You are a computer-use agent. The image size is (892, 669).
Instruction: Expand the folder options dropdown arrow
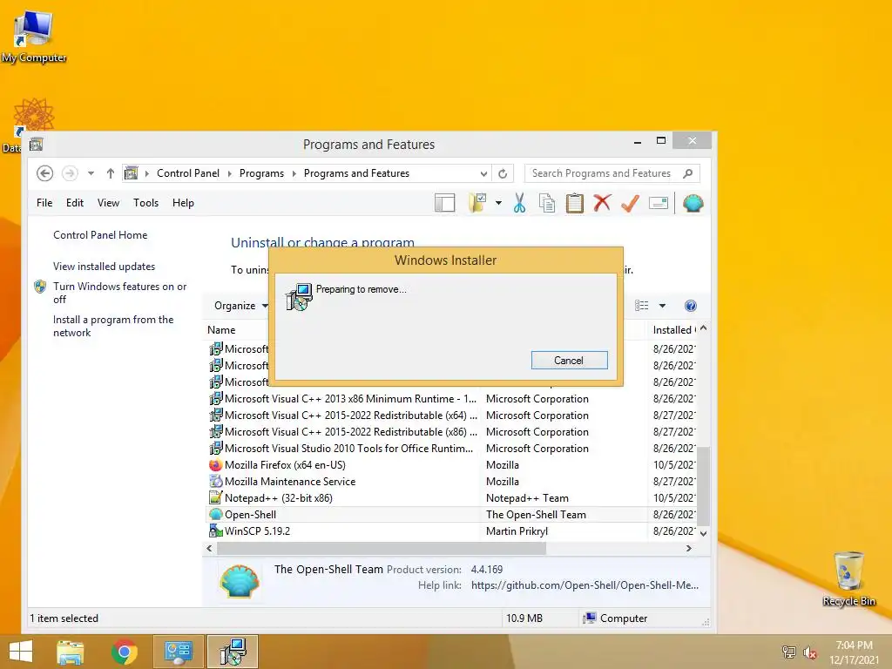click(498, 203)
